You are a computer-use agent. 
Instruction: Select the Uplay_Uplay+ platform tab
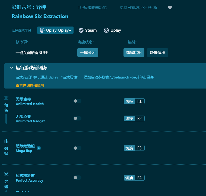(55, 30)
